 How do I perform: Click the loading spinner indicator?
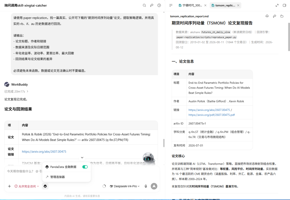click(104, 186)
